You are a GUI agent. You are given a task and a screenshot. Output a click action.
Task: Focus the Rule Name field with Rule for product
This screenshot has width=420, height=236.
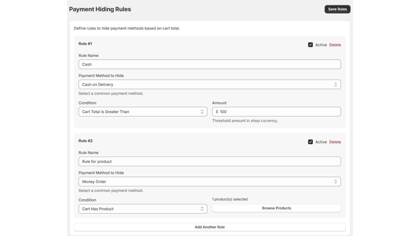coord(209,161)
